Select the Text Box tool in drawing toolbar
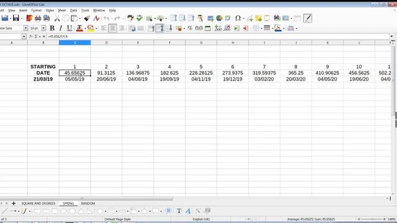397x223 pixels. [x=179, y=211]
